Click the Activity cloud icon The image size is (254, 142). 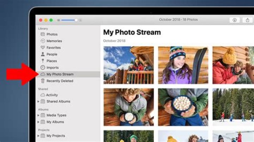tap(43, 95)
